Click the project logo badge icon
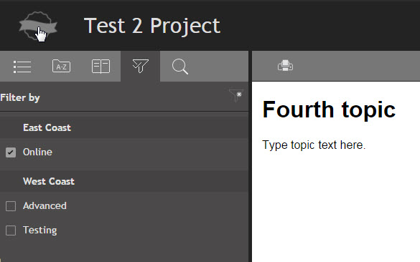The image size is (420, 262). tap(38, 26)
